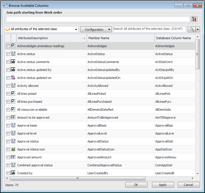Open the search options dropdown arrow
Screen dimensions: 205x193
(198, 29)
